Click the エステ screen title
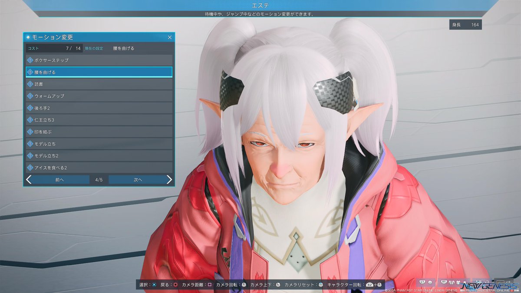 [x=260, y=5]
